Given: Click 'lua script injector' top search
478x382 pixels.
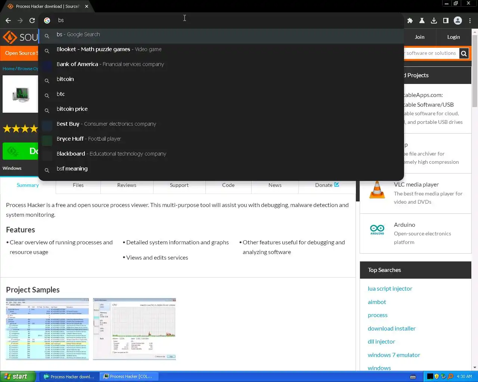Looking at the screenshot, I should pos(390,289).
